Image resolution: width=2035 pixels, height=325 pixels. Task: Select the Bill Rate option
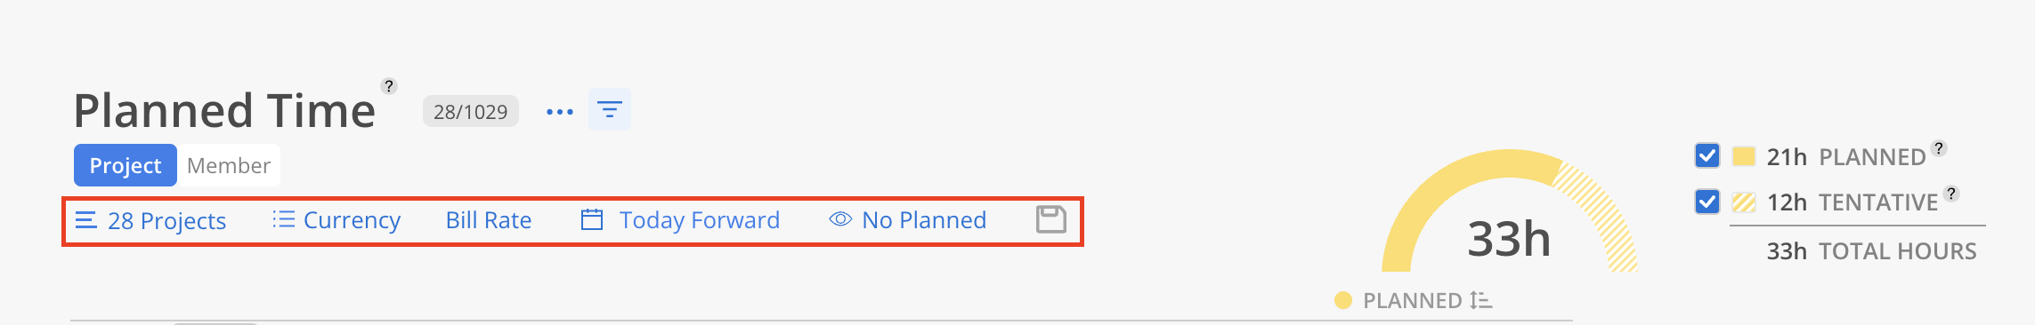(x=489, y=219)
